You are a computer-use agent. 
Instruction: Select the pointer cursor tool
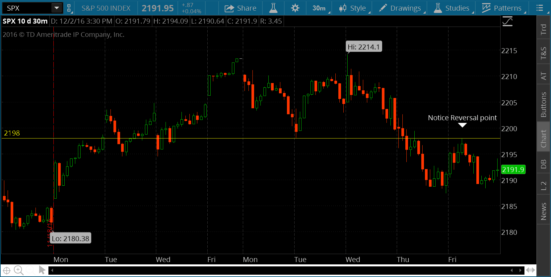42,270
